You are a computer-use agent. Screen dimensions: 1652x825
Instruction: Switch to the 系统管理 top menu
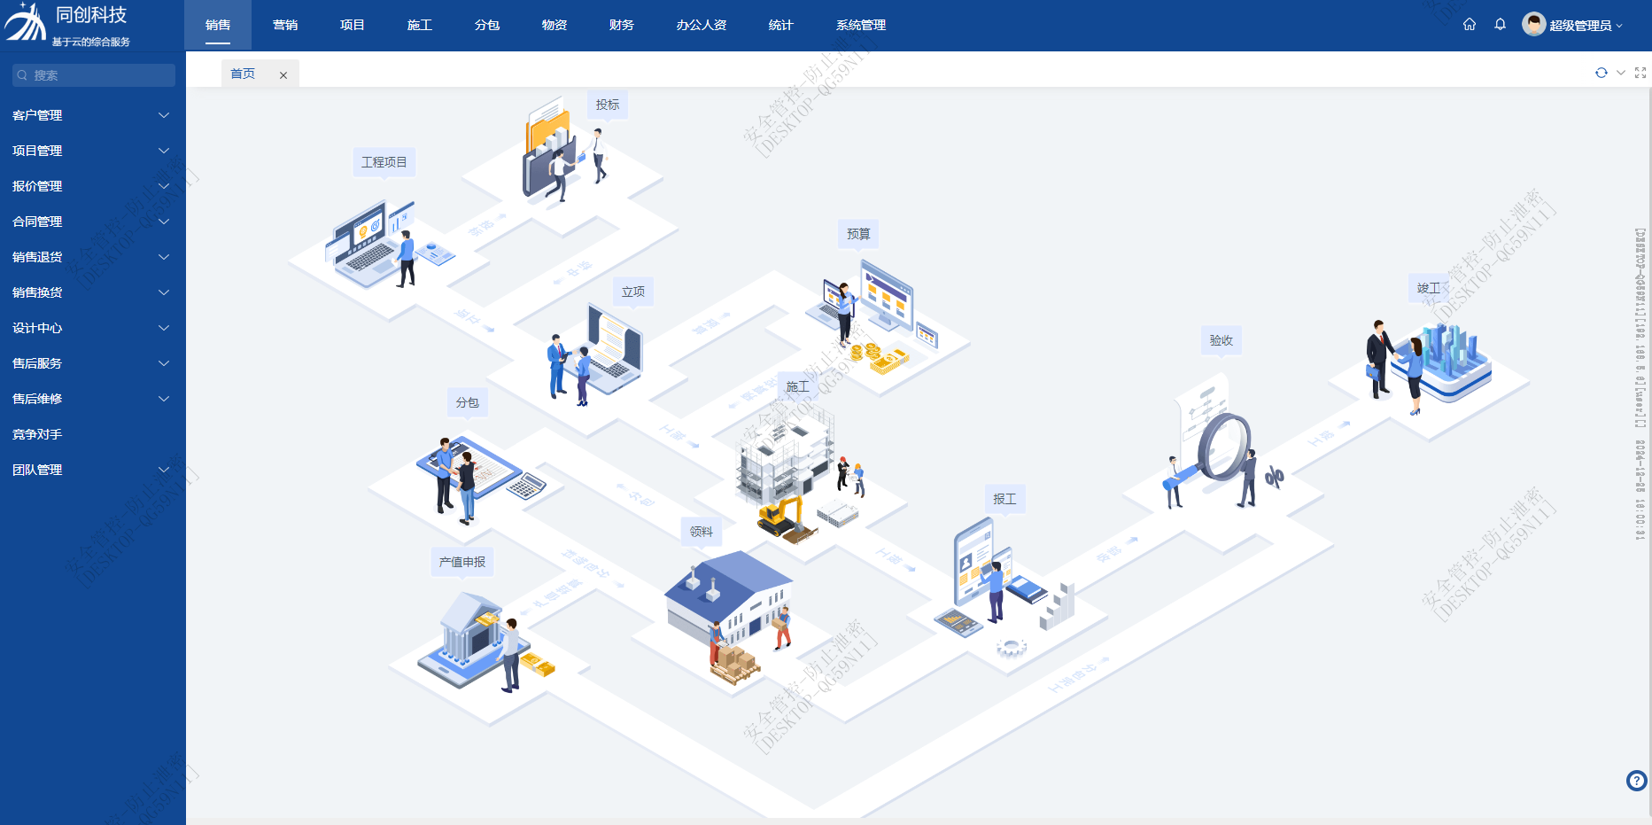pos(861,25)
